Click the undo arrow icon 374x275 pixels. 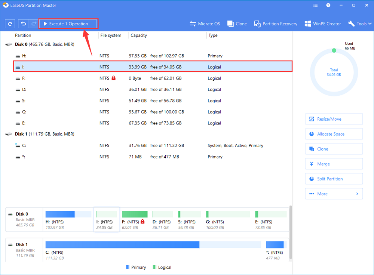pyautogui.click(x=23, y=24)
